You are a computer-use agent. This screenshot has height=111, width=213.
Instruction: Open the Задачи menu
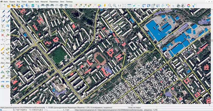tap(31, 2)
